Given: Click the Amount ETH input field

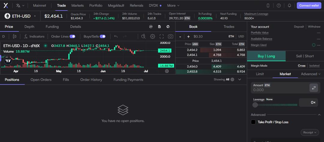Looking at the screenshot, I should (279, 90).
